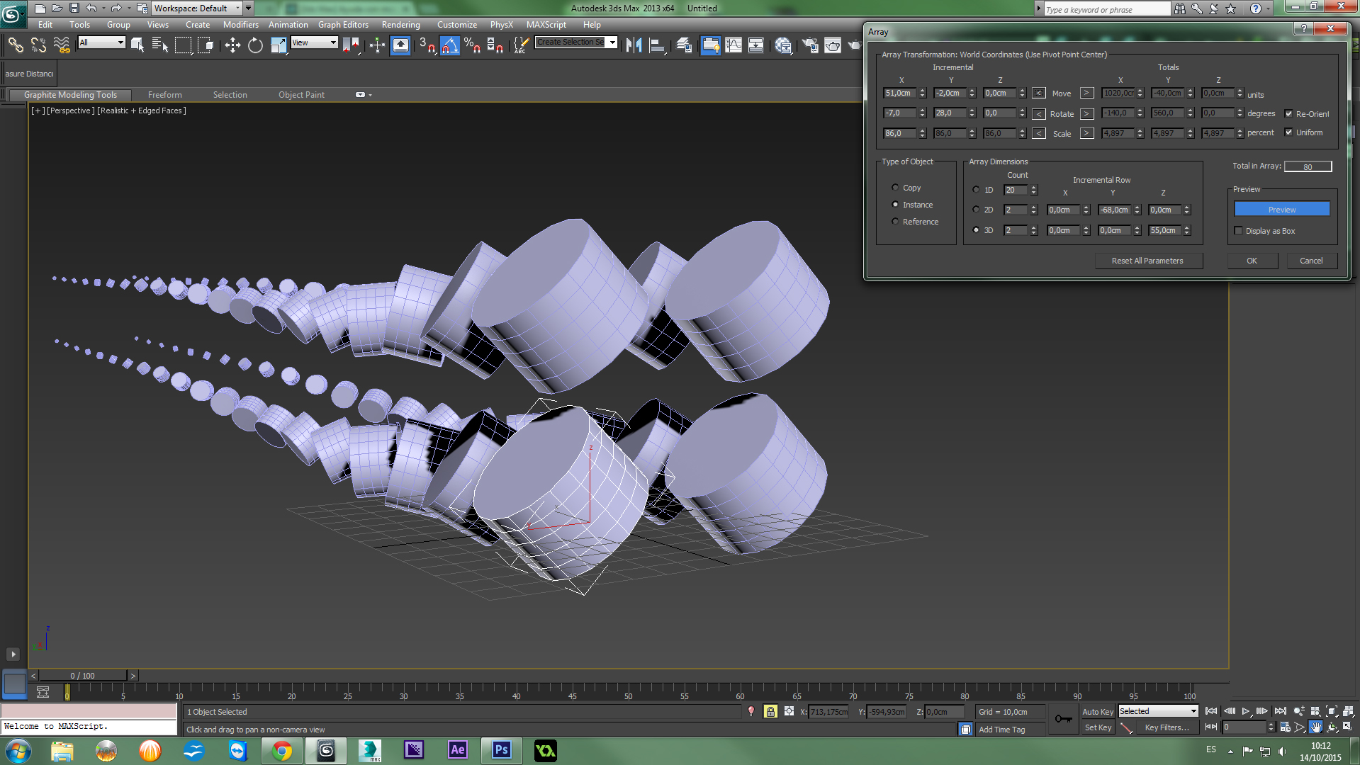Open the viewport [+] general menu
This screenshot has width=1360, height=765.
[x=38, y=110]
